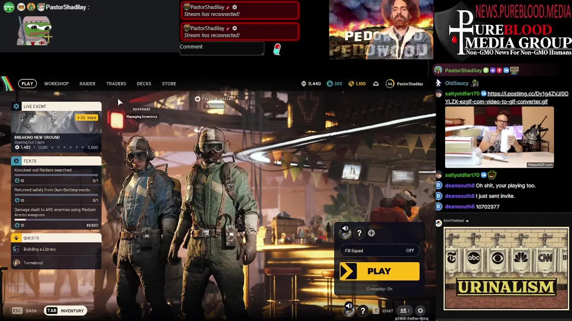Open the PLAY tab in the top menu

click(x=27, y=83)
